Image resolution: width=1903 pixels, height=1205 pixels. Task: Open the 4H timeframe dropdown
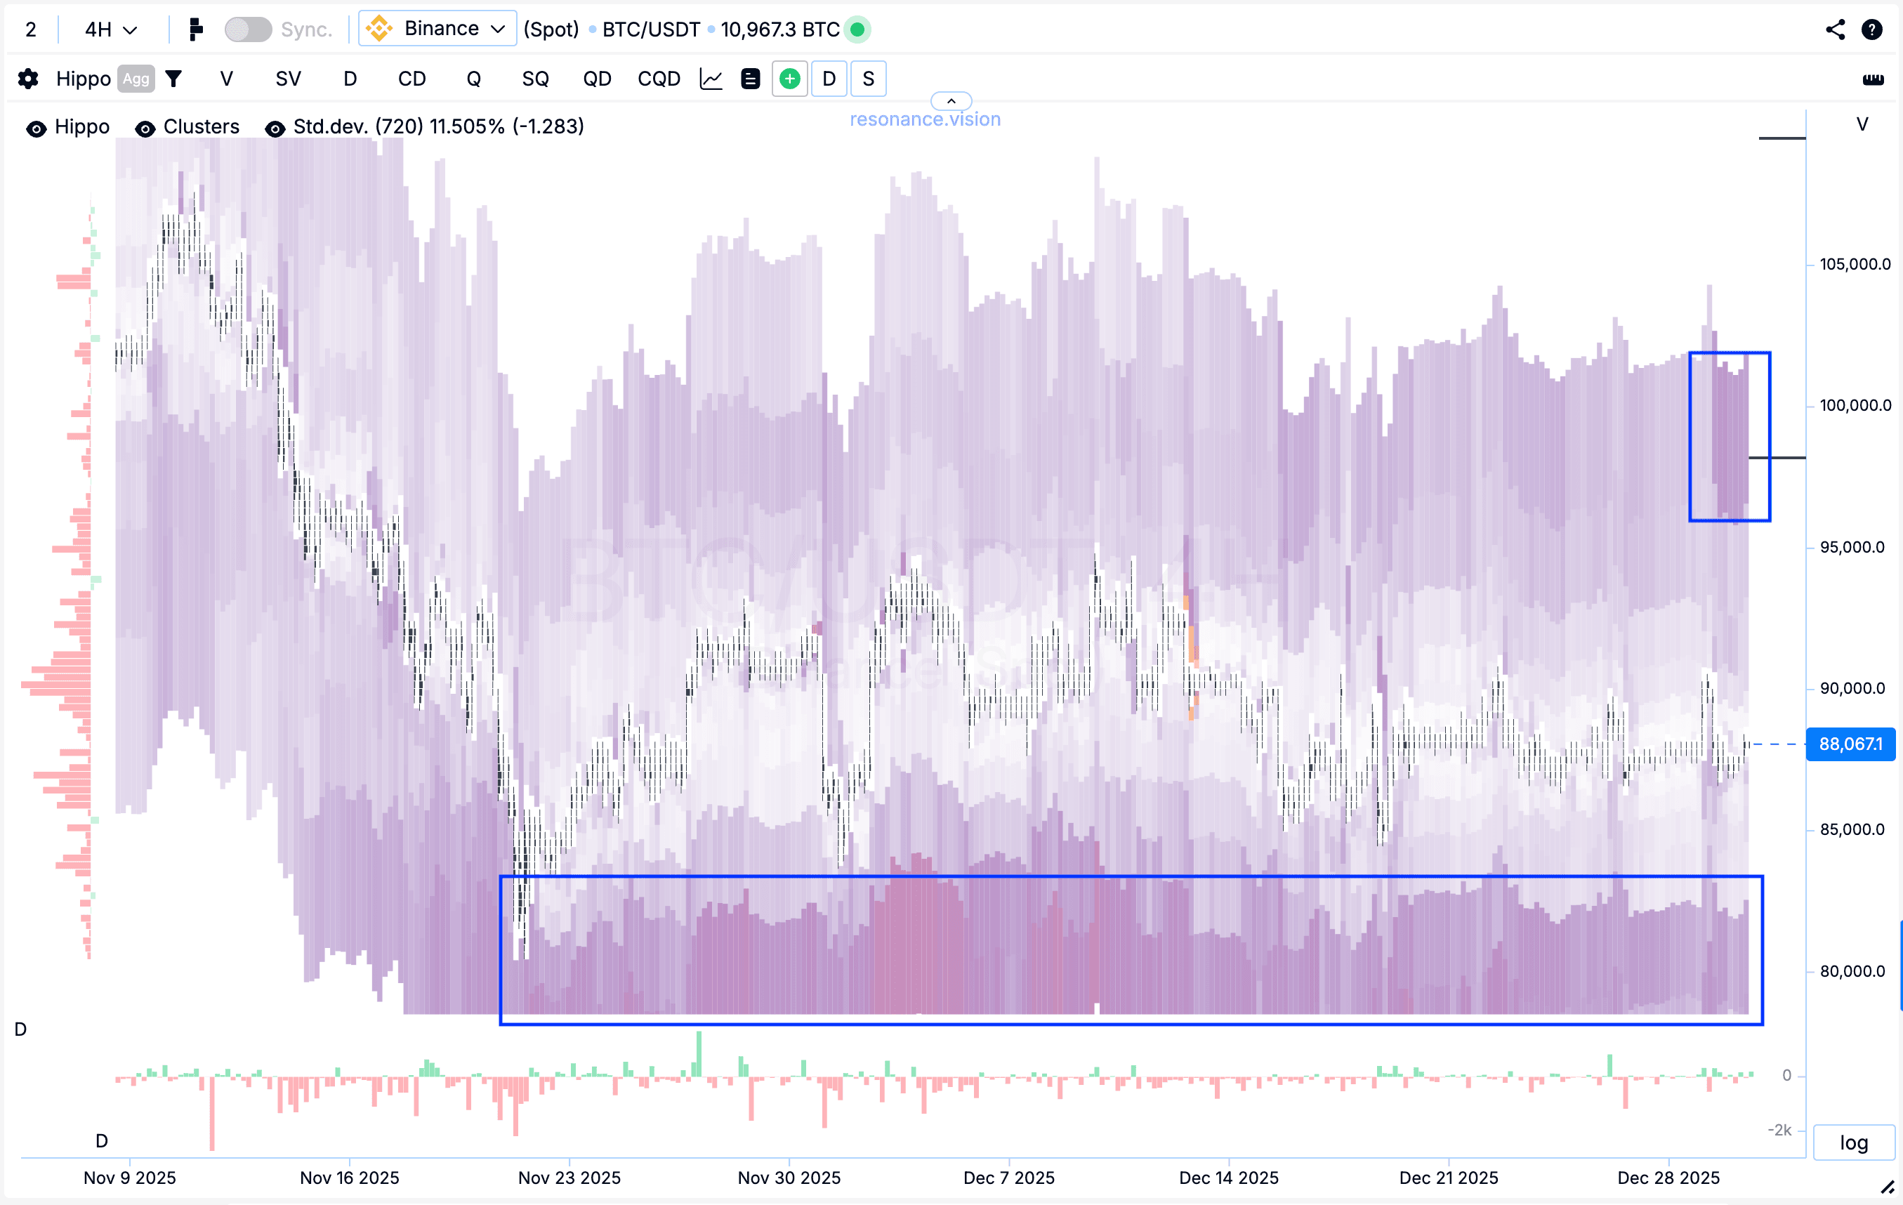coord(111,30)
